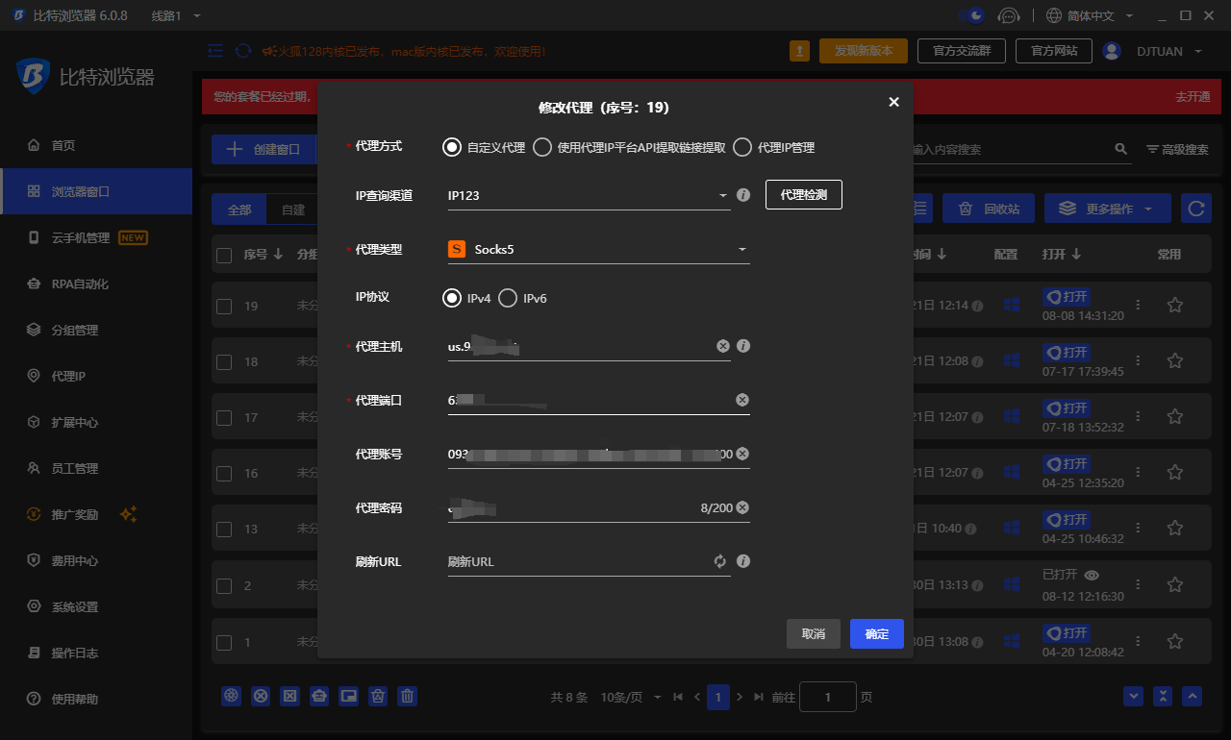This screenshot has width=1231, height=740.
Task: Click the orange upload icon in header
Action: 799,51
